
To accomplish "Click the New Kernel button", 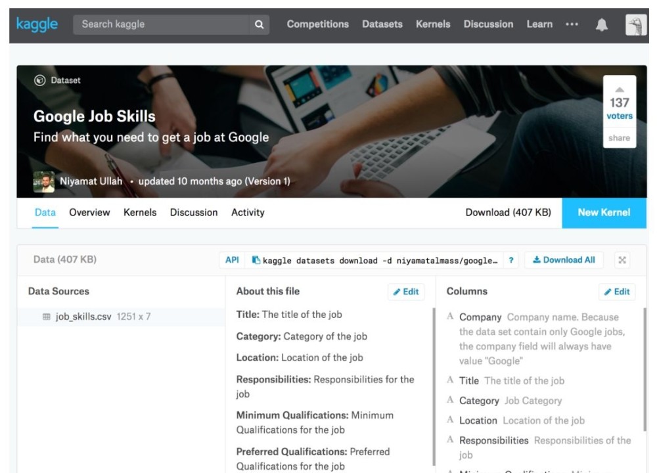I will [x=604, y=213].
